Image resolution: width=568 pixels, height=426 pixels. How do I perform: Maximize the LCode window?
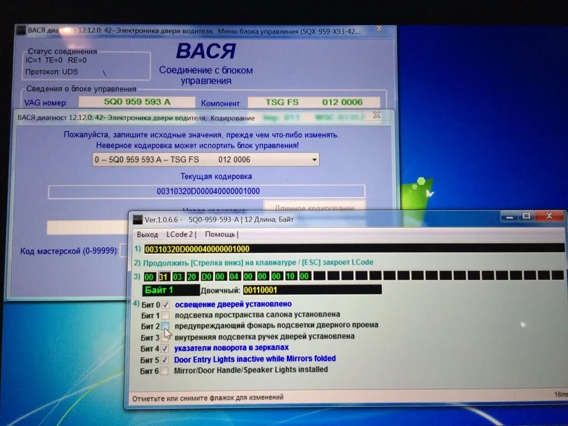(527, 217)
